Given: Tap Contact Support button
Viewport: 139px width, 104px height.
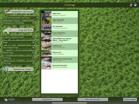Looking at the screenshot, I should coord(130,99).
